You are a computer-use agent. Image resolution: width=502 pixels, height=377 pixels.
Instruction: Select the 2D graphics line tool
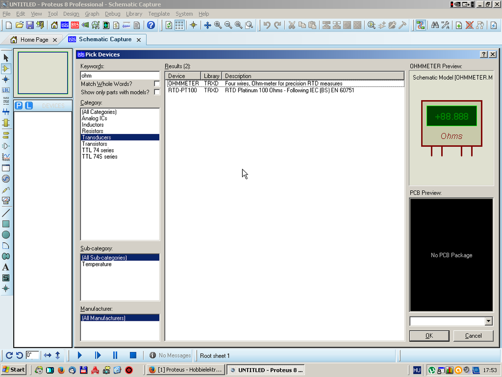tap(6, 213)
